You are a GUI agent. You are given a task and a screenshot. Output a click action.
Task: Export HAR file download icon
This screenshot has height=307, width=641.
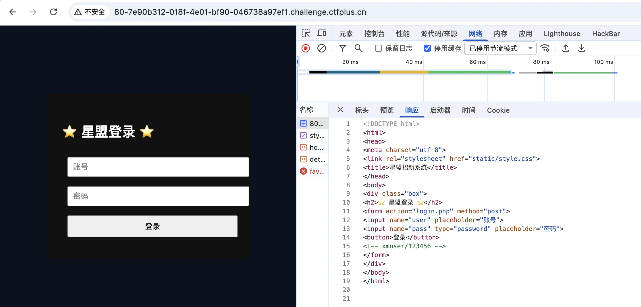pos(581,48)
